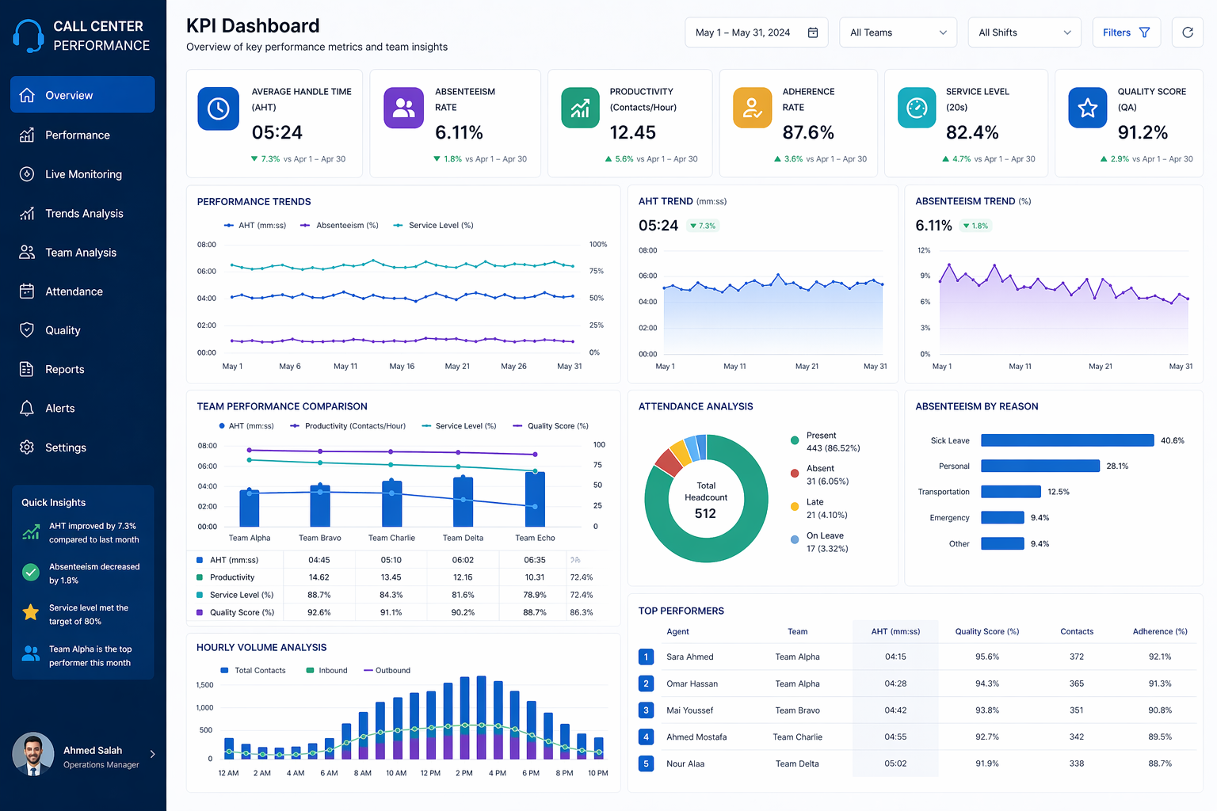Expand the Ahmed Salah profile chevron
Image resolution: width=1217 pixels, height=811 pixels.
coord(152,754)
